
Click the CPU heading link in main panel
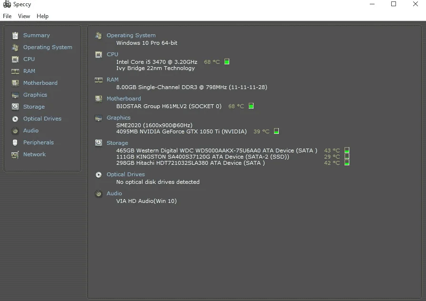pyautogui.click(x=112, y=54)
